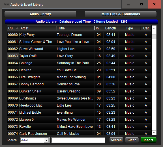The image size is (163, 147).
Task: Select Dire Straights artist cell
Action: (x=38, y=77)
